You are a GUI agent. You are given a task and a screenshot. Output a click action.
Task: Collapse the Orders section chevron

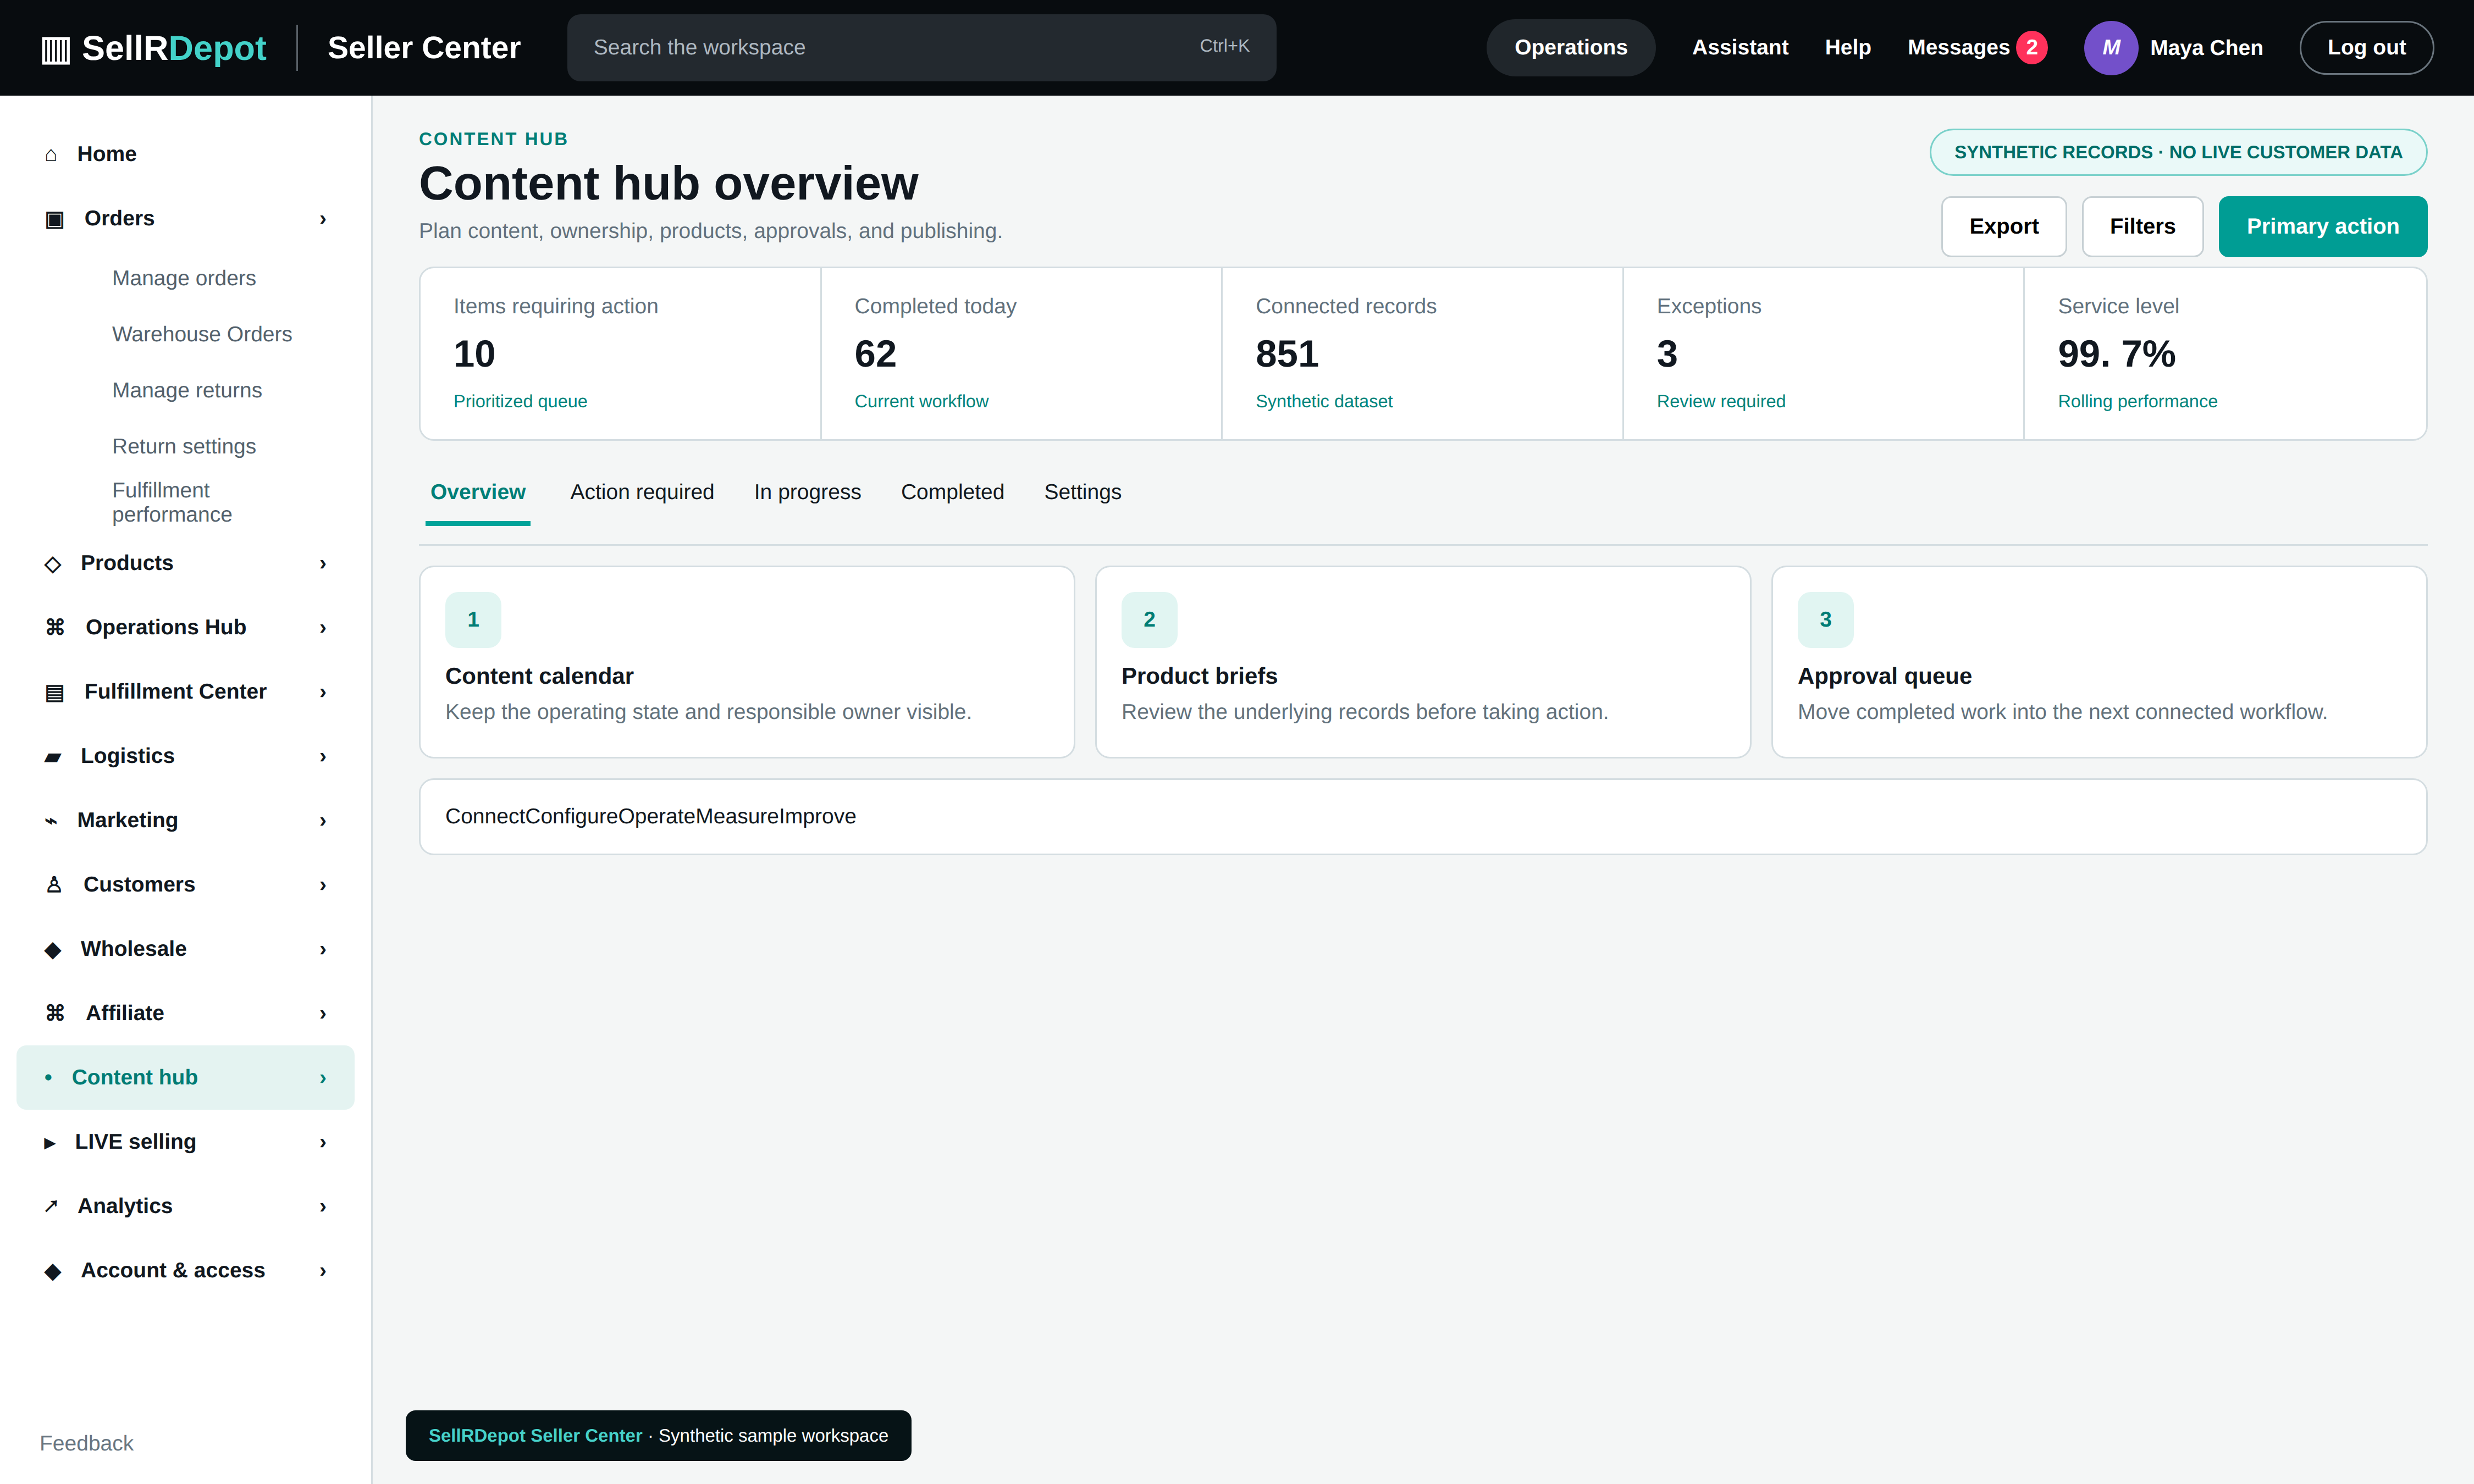[x=323, y=219]
